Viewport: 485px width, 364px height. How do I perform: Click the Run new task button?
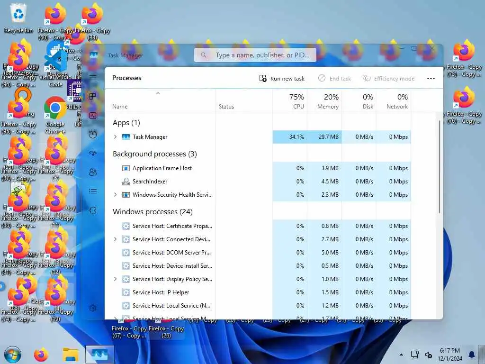(282, 78)
